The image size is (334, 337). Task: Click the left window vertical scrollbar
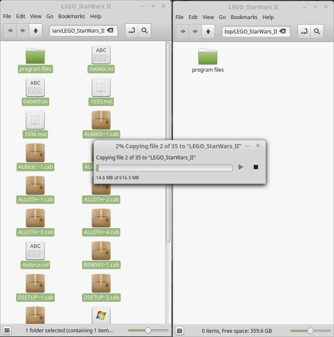click(168, 142)
